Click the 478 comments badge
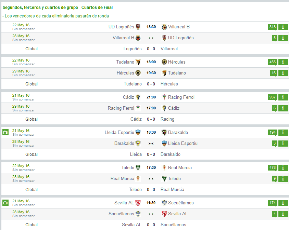 coord(273,167)
